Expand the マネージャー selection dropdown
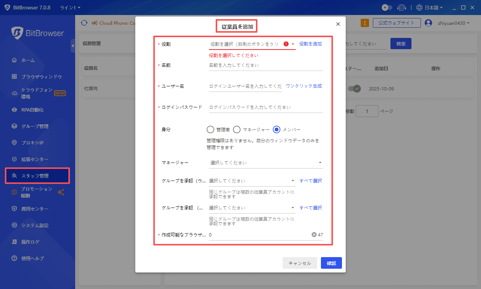This screenshot has height=289, width=481. (x=265, y=163)
